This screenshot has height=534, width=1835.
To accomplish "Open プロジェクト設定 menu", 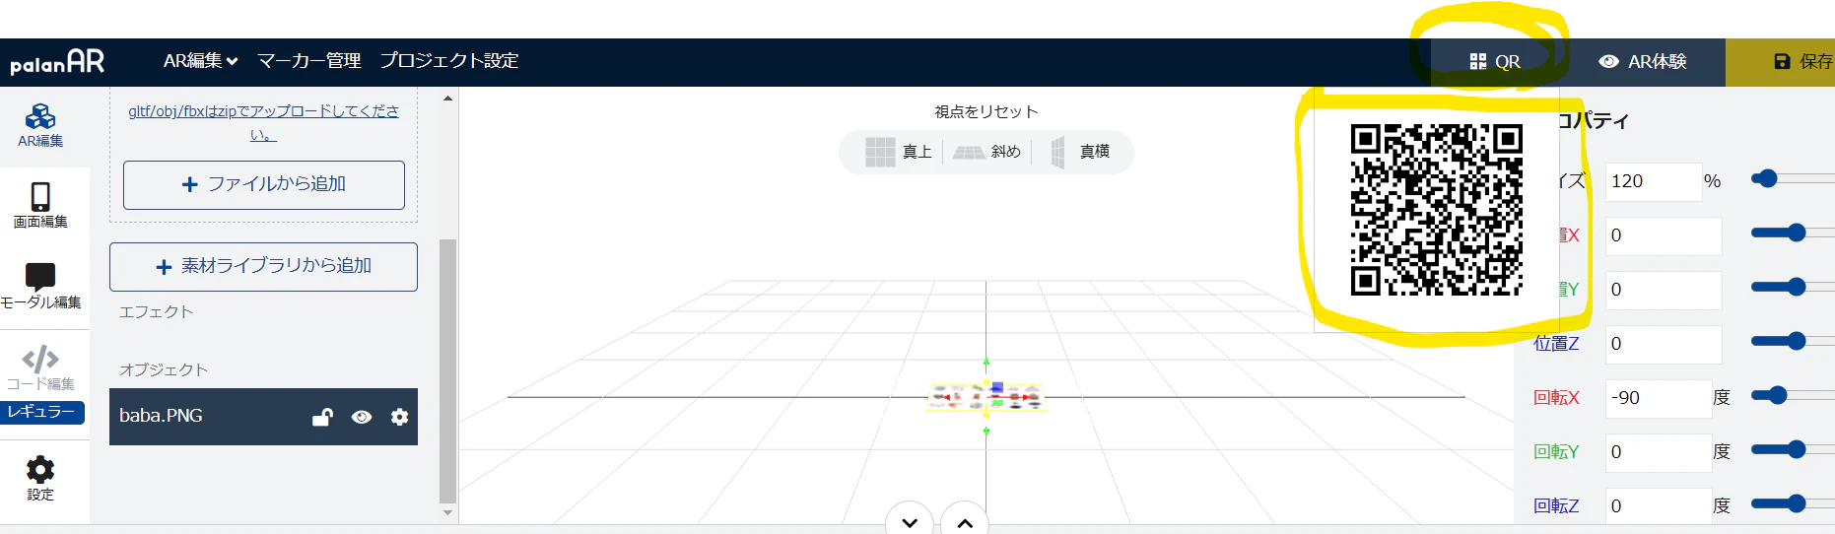I will point(449,61).
